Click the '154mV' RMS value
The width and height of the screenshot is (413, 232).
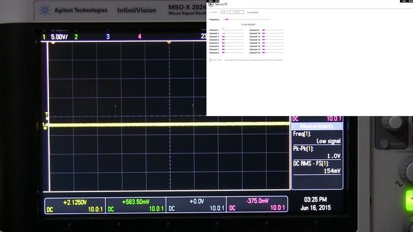[x=332, y=171]
